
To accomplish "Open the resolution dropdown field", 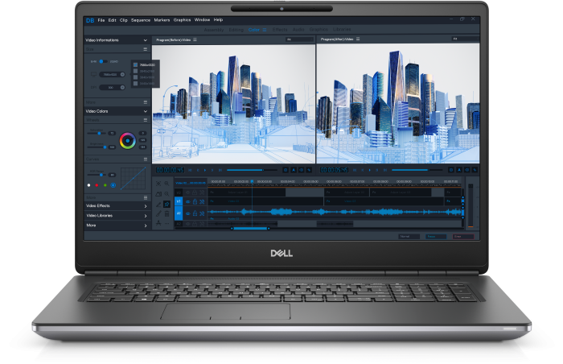I will [x=112, y=74].
